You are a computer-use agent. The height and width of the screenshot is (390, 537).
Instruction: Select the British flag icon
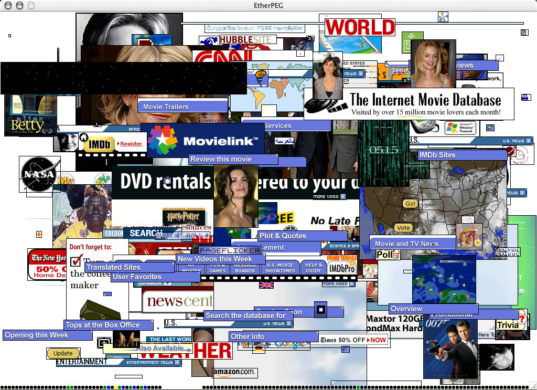click(266, 285)
